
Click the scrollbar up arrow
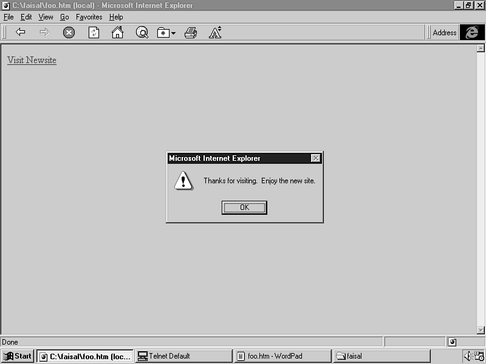tap(481, 48)
